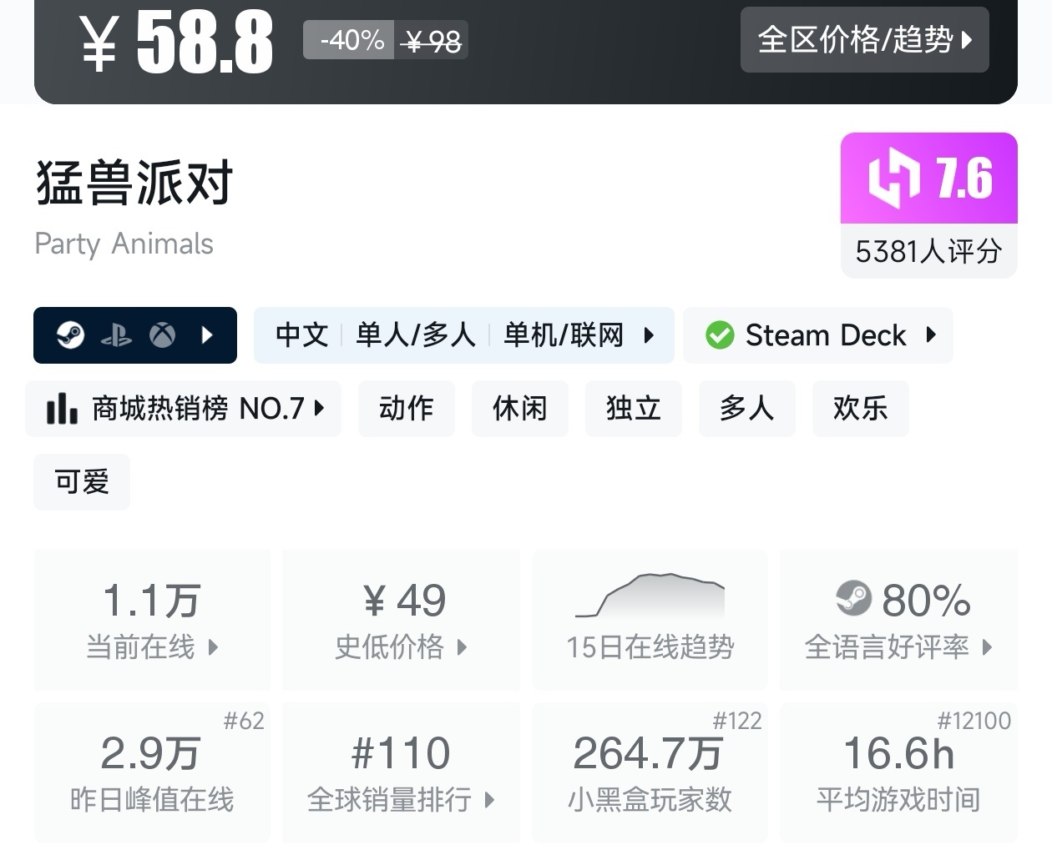This screenshot has height=855, width=1052.
Task: Tap the 可爱 tag
Action: (x=82, y=482)
